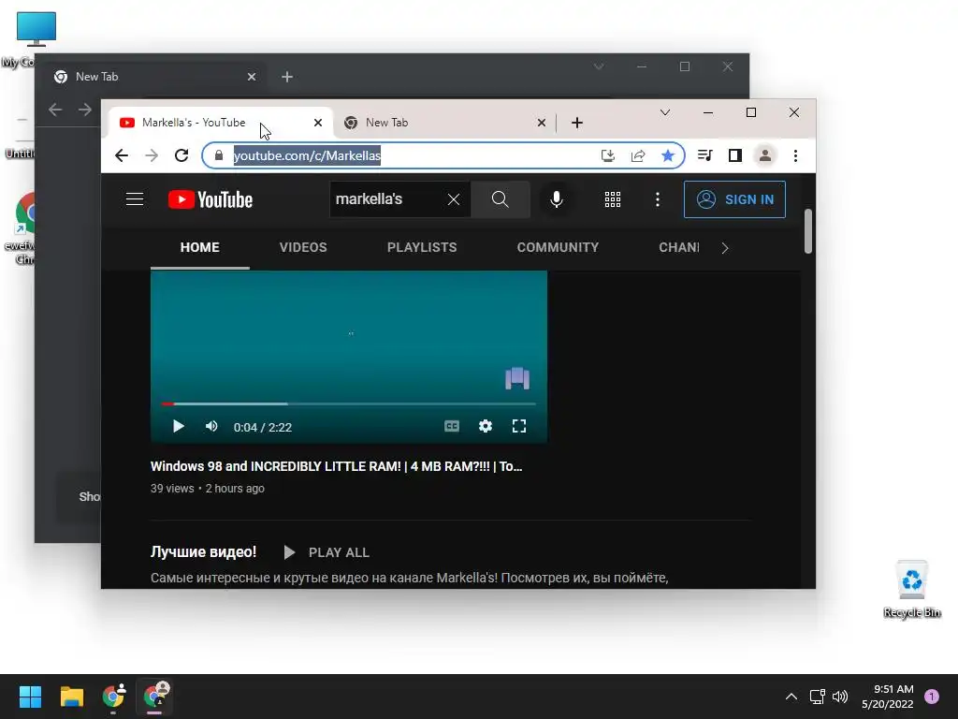Select the New Tab tab in background window
The image size is (958, 719).
click(155, 77)
